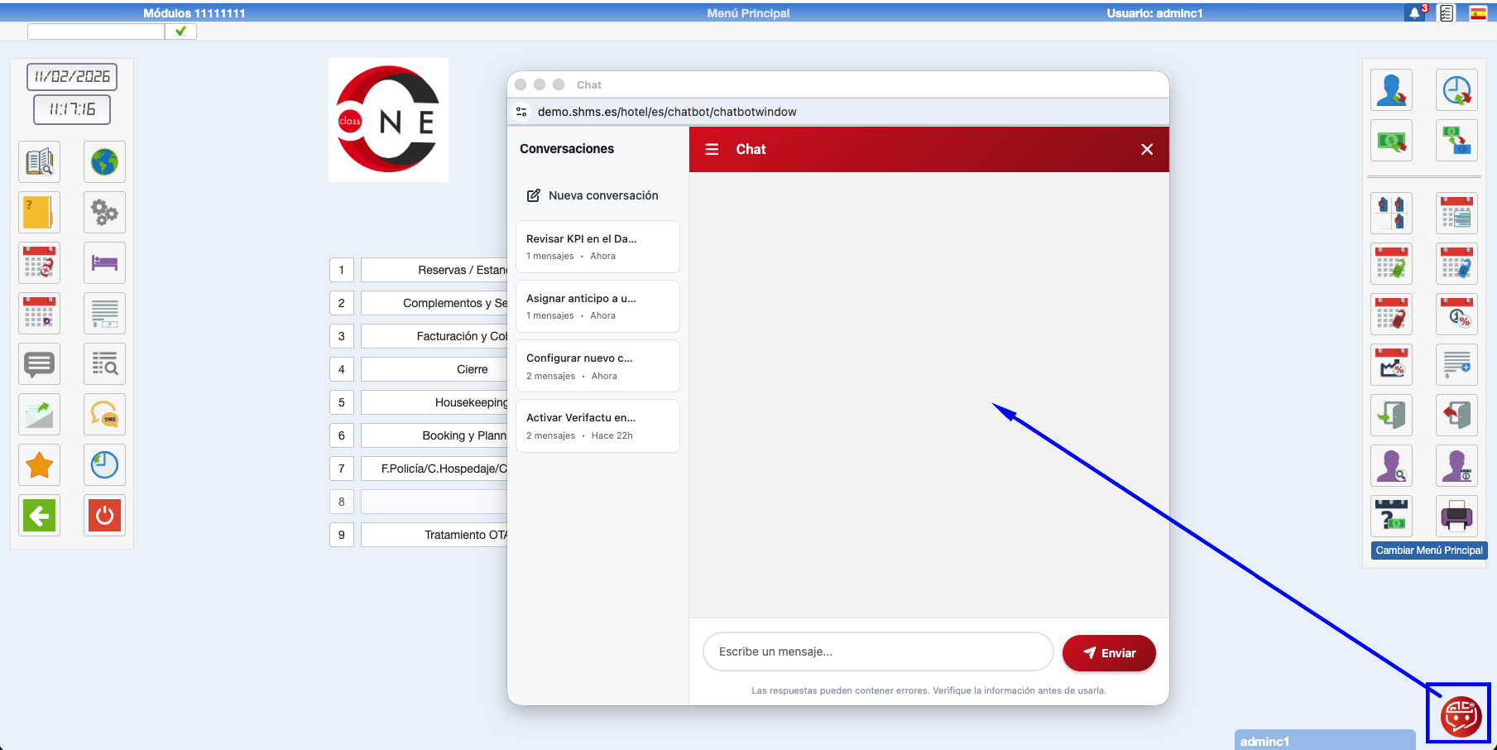Screen dimensions: 1497x750
Task: Click the red chatbot assistant icon
Action: pos(1460,715)
